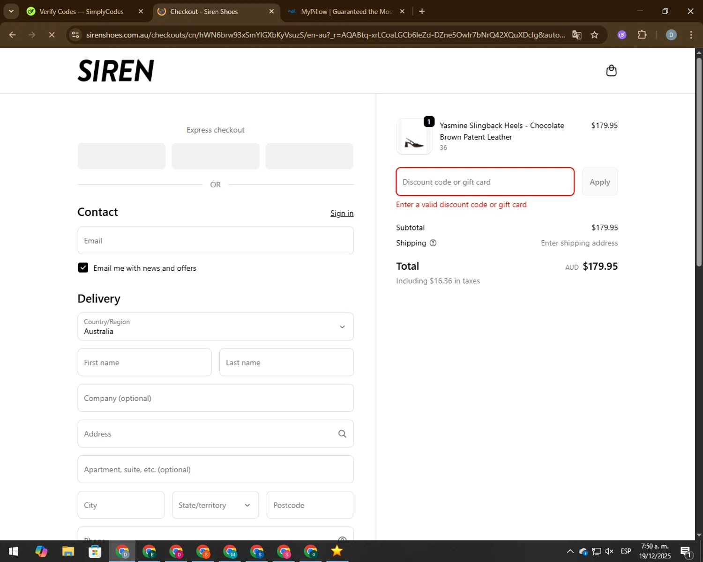The image size is (703, 562).
Task: Open File Explorer from taskbar
Action: 68,551
